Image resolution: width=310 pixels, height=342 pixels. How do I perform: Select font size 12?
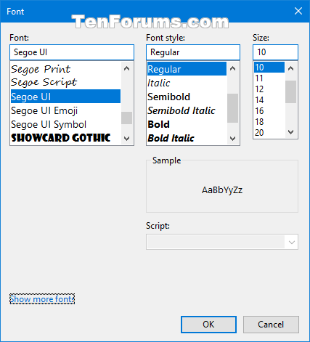click(269, 89)
